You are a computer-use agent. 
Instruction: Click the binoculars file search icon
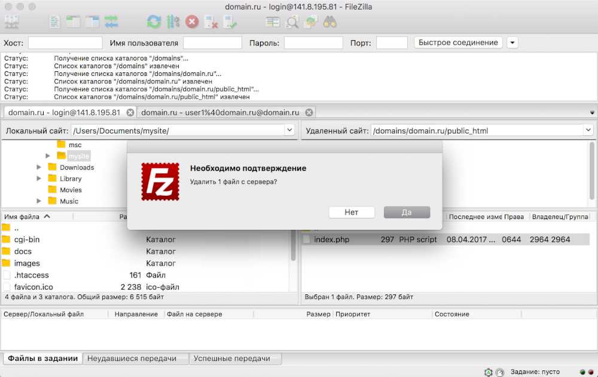330,22
